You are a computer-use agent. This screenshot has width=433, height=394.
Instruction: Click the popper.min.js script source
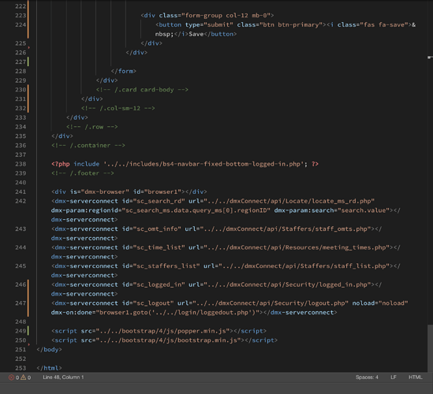click(x=162, y=331)
